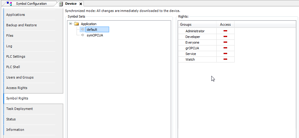This screenshot has height=138, width=299.
Task: Open Backup and Restore page
Action: click(x=21, y=25)
